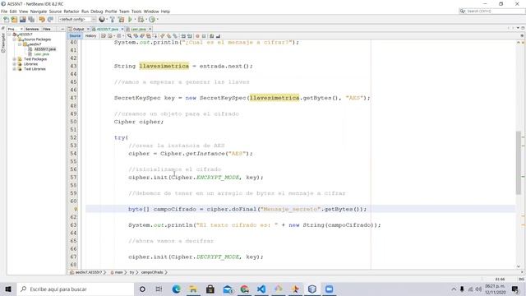Click the Clean and Build Project icon
Screen dimensions: 526x296
click(x=121, y=20)
